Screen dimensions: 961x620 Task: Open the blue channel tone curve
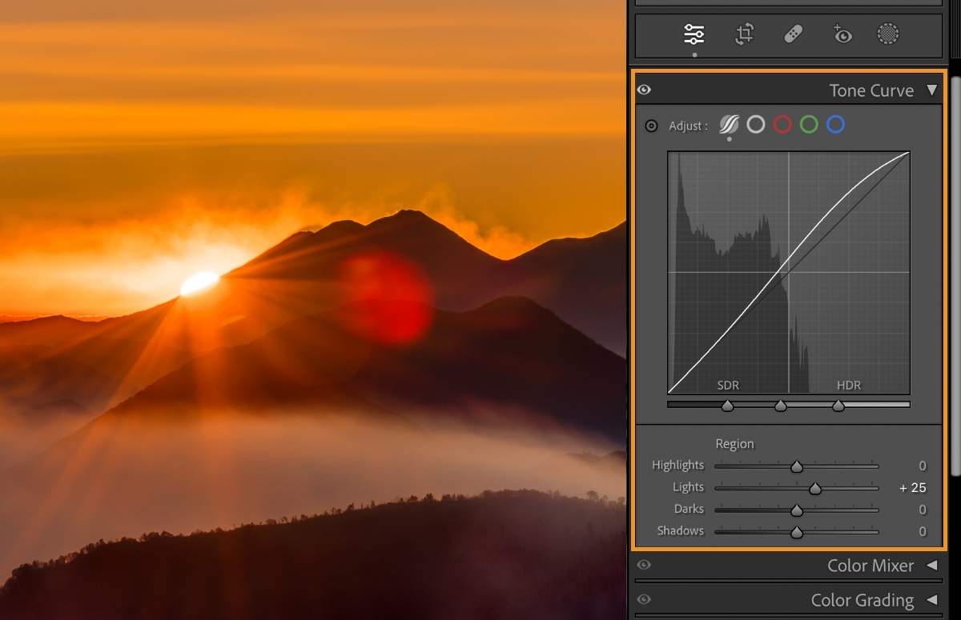tap(835, 125)
